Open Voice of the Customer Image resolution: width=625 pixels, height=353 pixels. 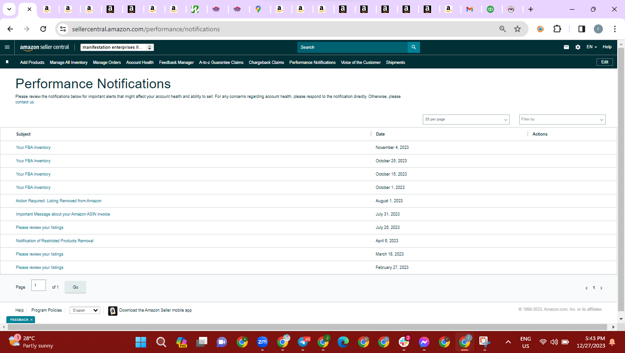(x=361, y=63)
